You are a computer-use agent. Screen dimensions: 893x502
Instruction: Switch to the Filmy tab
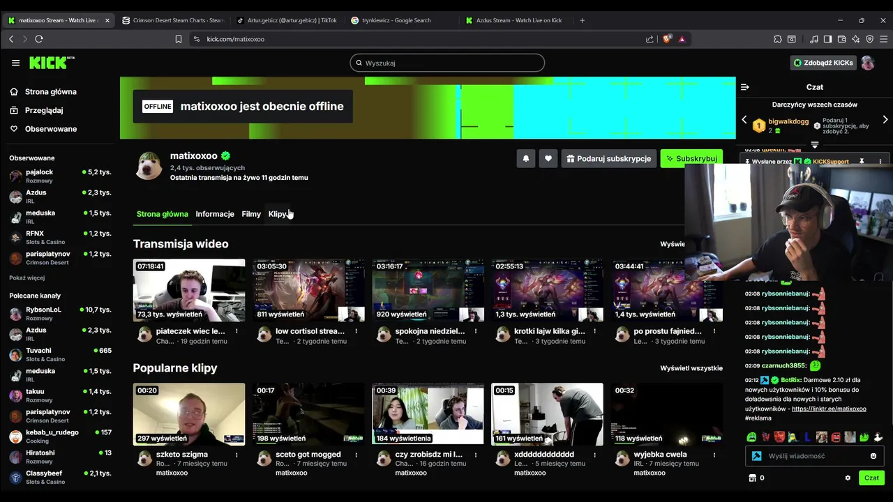pyautogui.click(x=251, y=214)
